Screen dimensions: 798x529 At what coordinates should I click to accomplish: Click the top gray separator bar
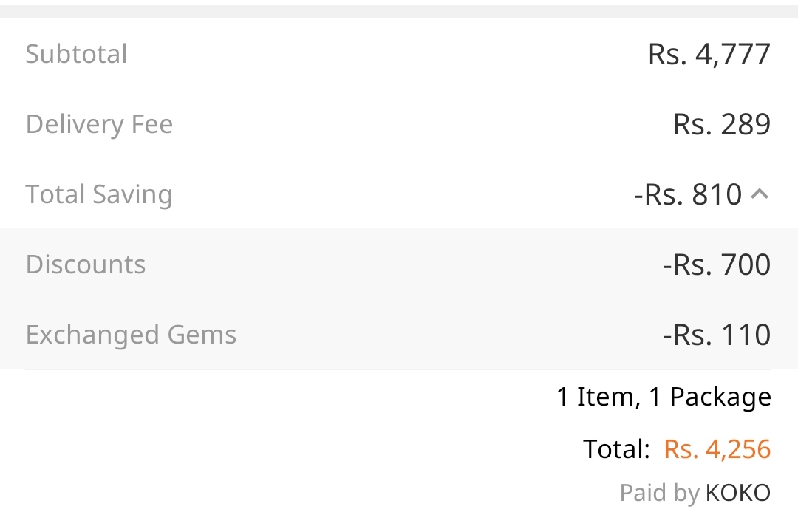tap(399, 11)
